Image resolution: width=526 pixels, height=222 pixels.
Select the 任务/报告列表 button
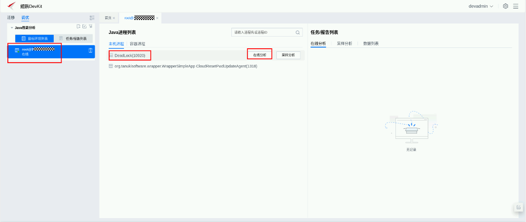[73, 38]
